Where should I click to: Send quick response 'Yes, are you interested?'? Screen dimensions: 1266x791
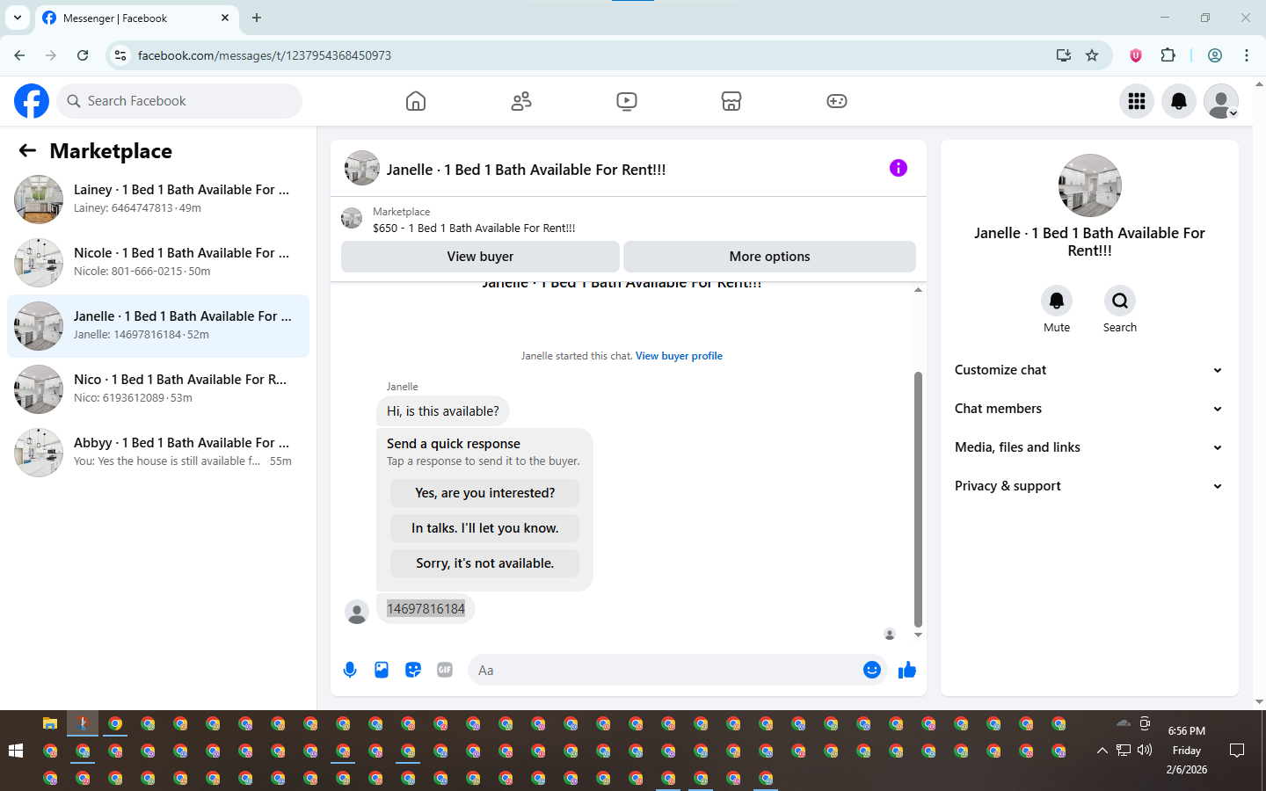pyautogui.click(x=484, y=493)
